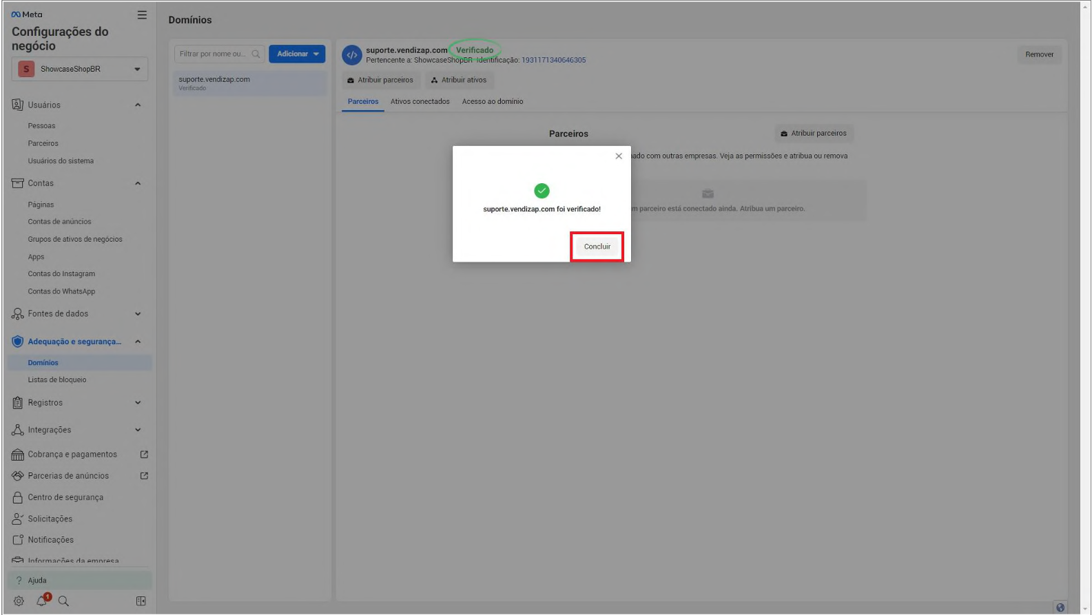The height and width of the screenshot is (615, 1092).
Task: Click the Remover button
Action: (1039, 54)
